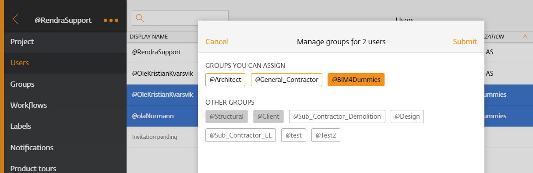
Task: Click the back arrow icon
Action: tap(15, 19)
